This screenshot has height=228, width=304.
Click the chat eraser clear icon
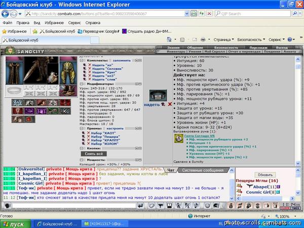tap(151, 206)
